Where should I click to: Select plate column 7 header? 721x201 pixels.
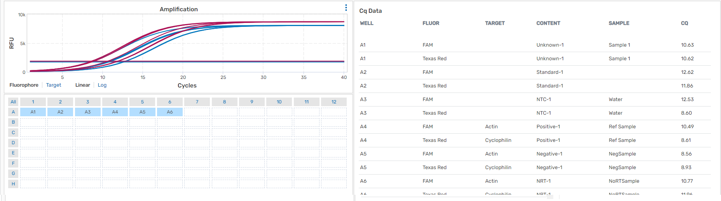[197, 102]
